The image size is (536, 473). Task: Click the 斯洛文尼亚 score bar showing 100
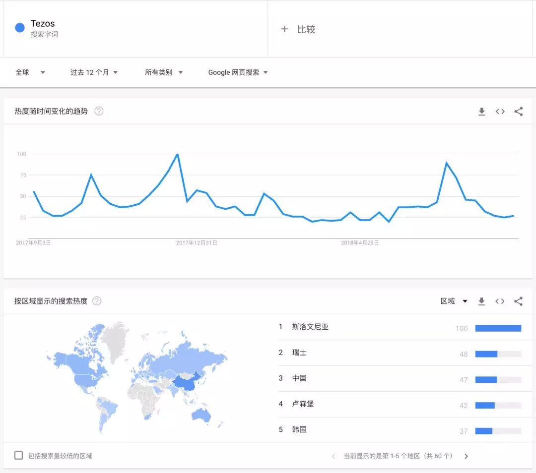coord(498,329)
